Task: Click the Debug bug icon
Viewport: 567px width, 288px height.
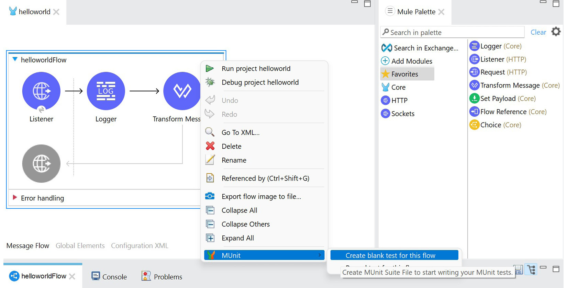Action: tap(210, 82)
